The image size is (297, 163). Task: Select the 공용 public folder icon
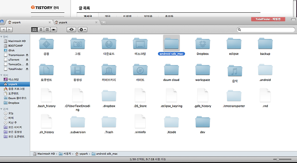[x=46, y=43]
